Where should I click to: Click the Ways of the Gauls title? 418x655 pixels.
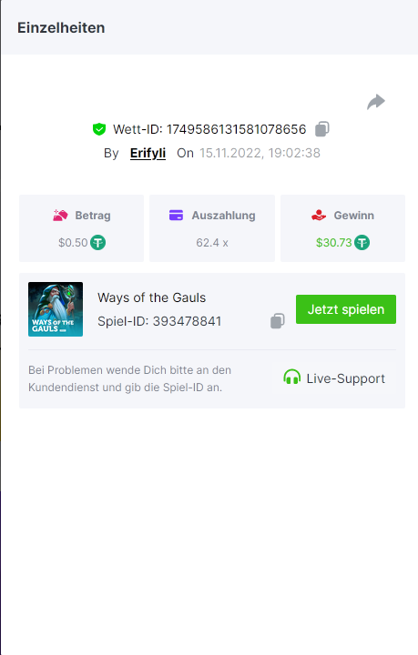coord(152,297)
